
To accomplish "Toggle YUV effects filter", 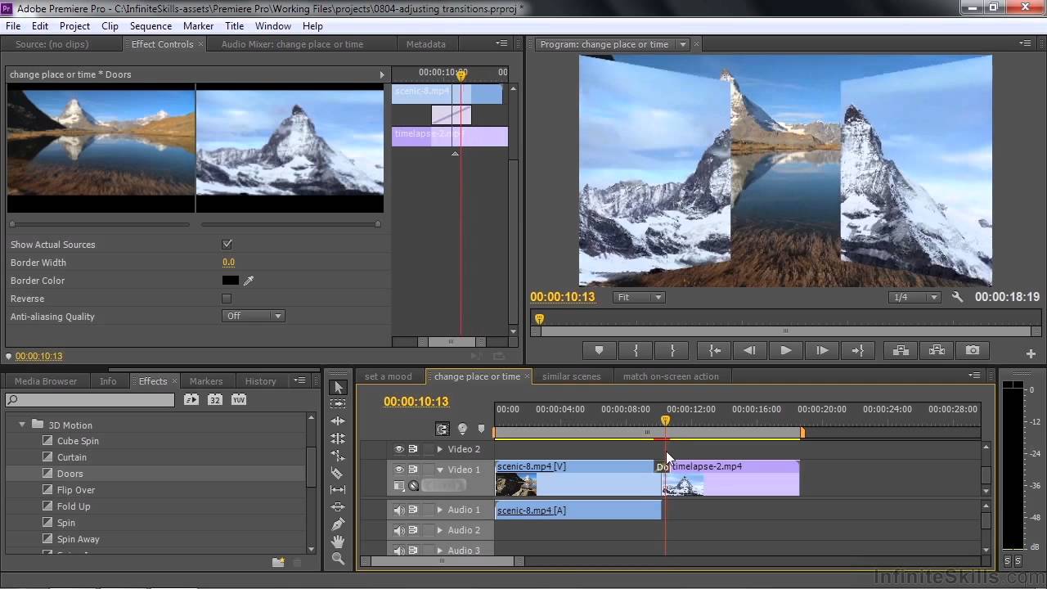I will (239, 400).
